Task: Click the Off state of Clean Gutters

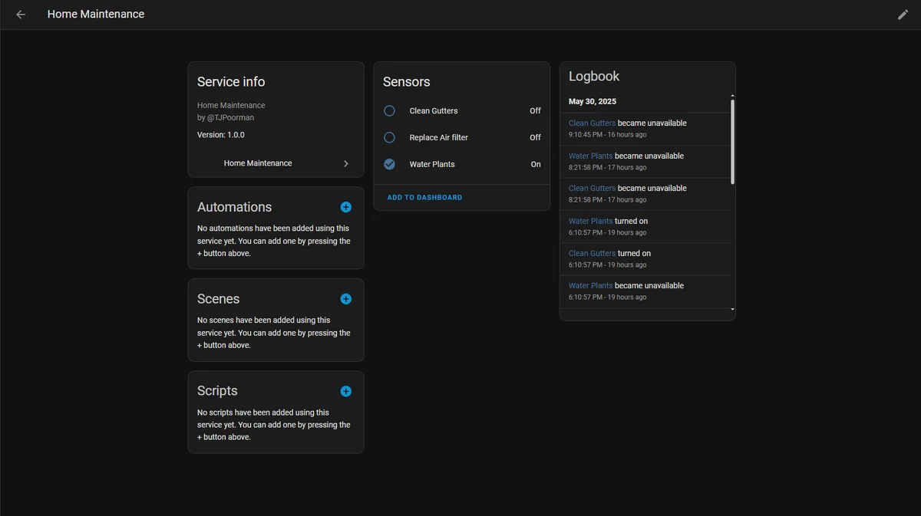Action: 535,110
